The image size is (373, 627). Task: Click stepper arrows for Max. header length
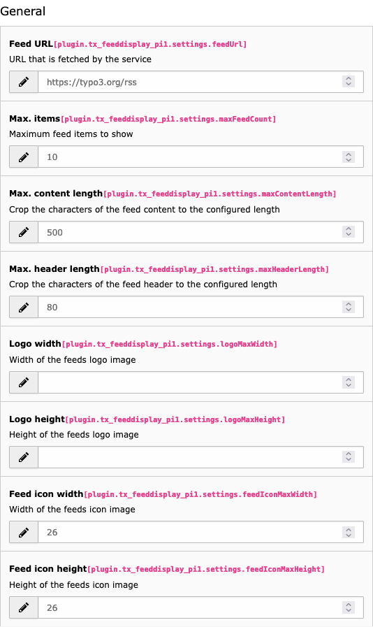point(349,307)
